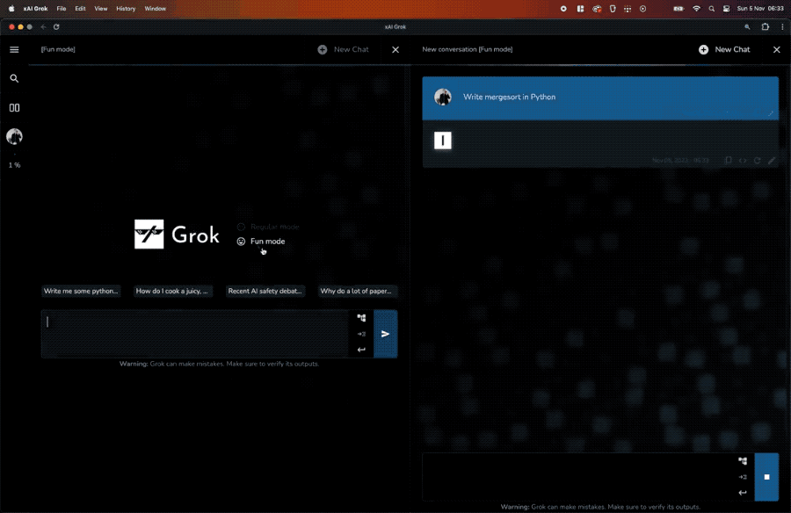Click the 'Recent AI safety debat...' suggestion chip
Viewport: 791px width, 513px height.
tap(265, 291)
